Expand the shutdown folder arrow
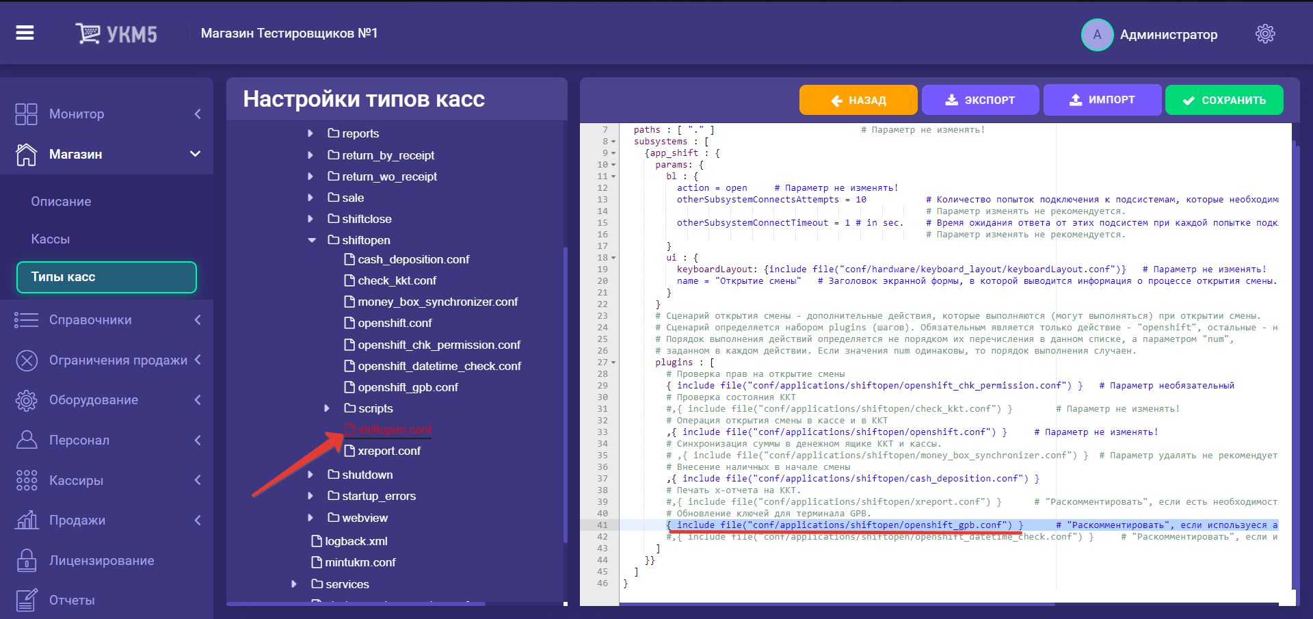The image size is (1313, 619). tap(310, 475)
